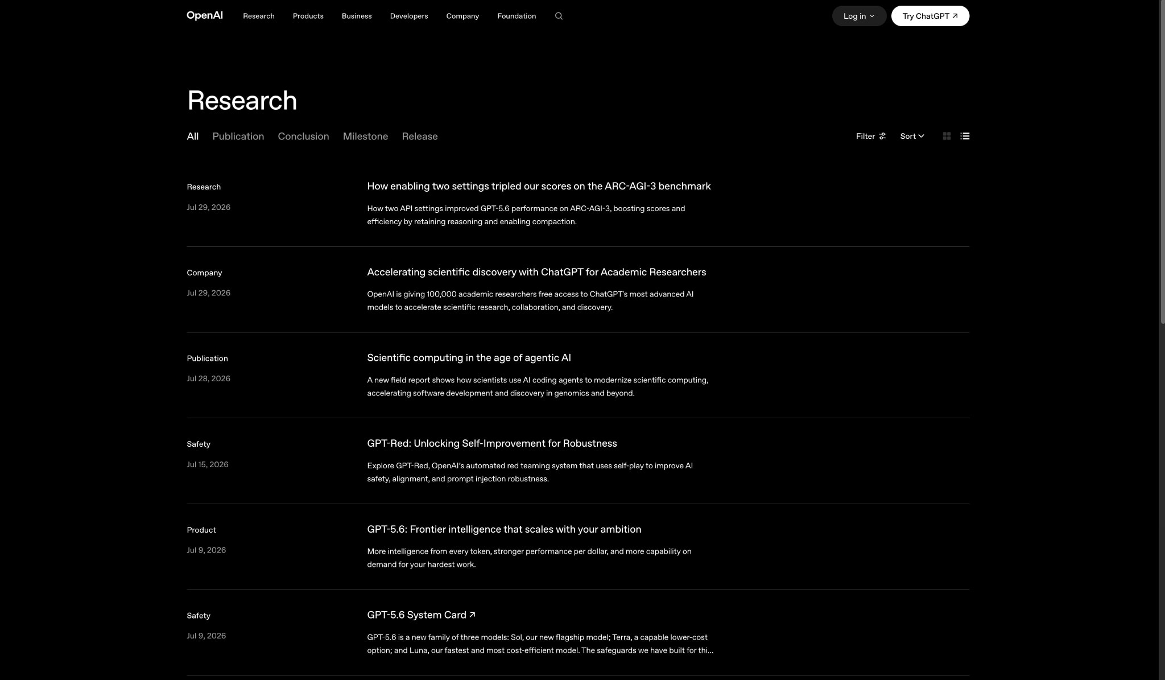Image resolution: width=1165 pixels, height=680 pixels.
Task: Click the page vertical scrollbar thumb
Action: coord(1162,162)
